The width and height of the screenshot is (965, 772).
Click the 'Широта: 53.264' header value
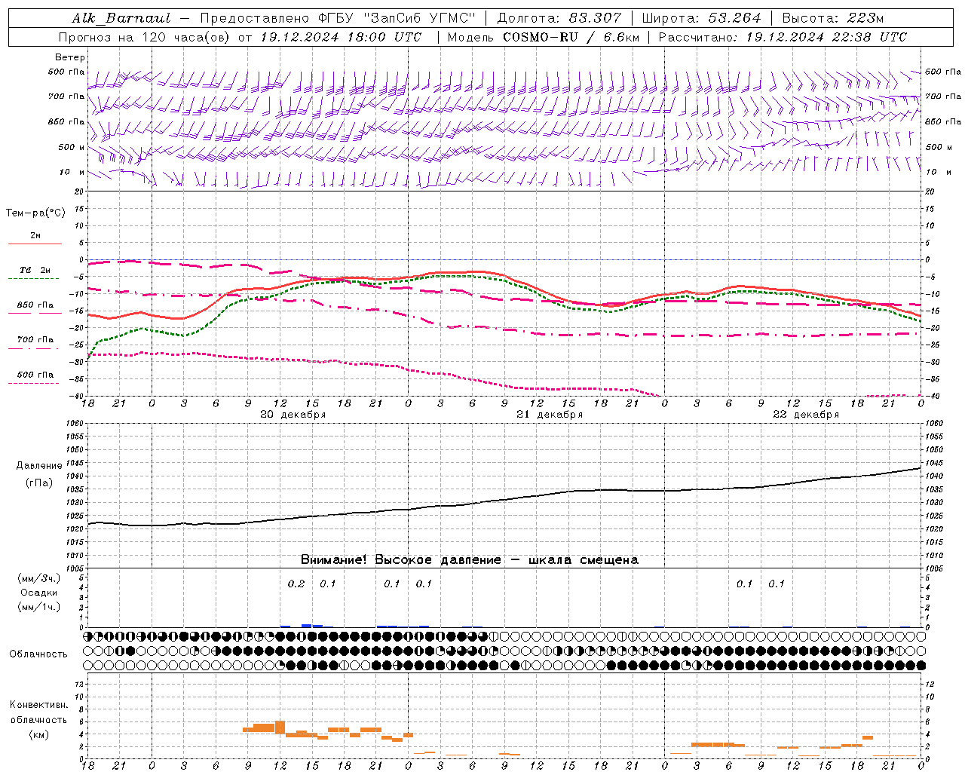pyautogui.click(x=701, y=18)
